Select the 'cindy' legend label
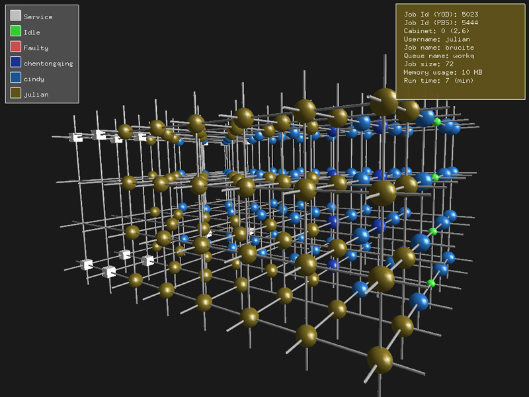 (34, 79)
